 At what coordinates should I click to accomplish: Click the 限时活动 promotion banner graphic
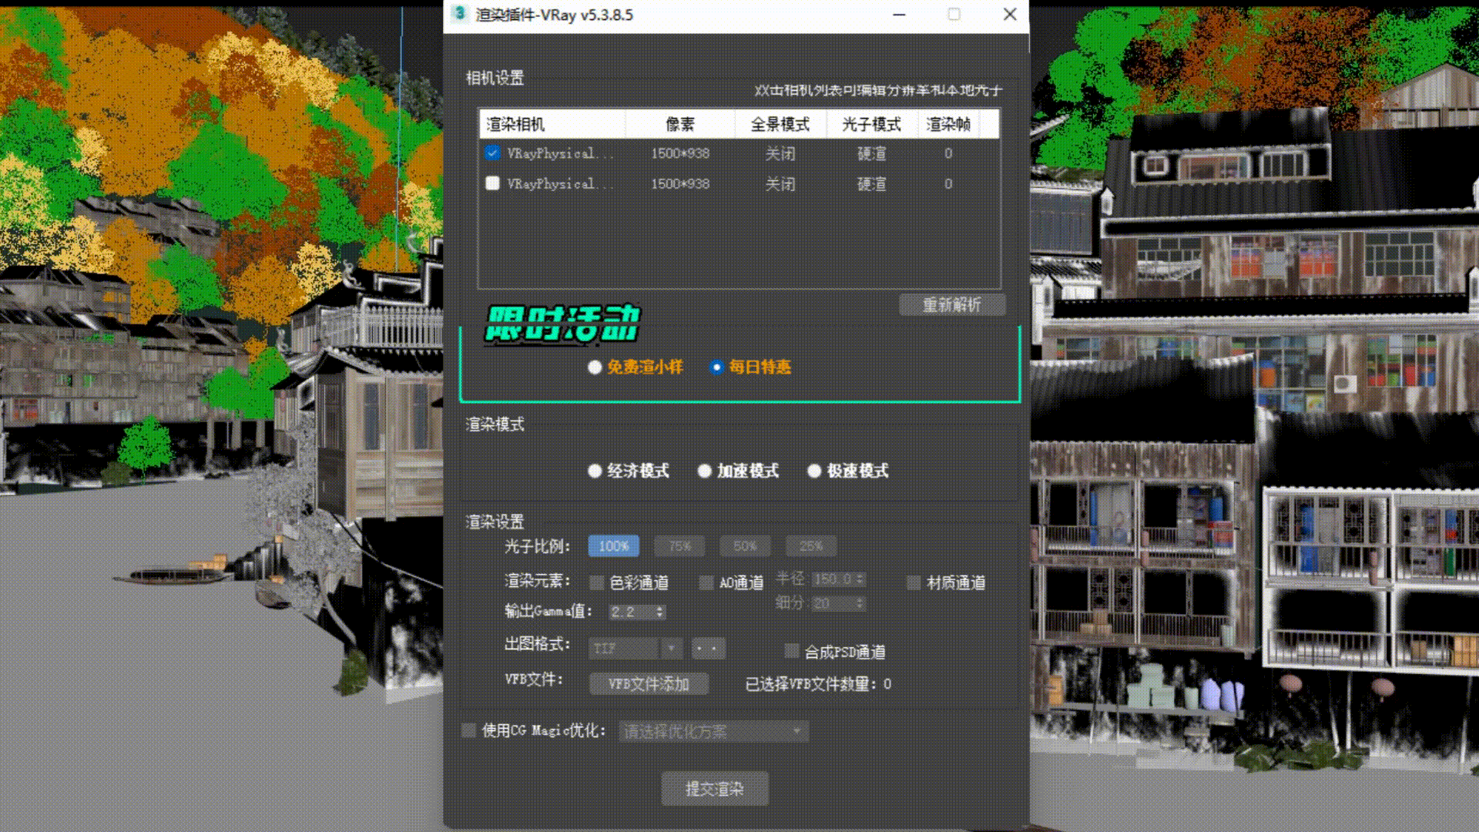pos(563,324)
